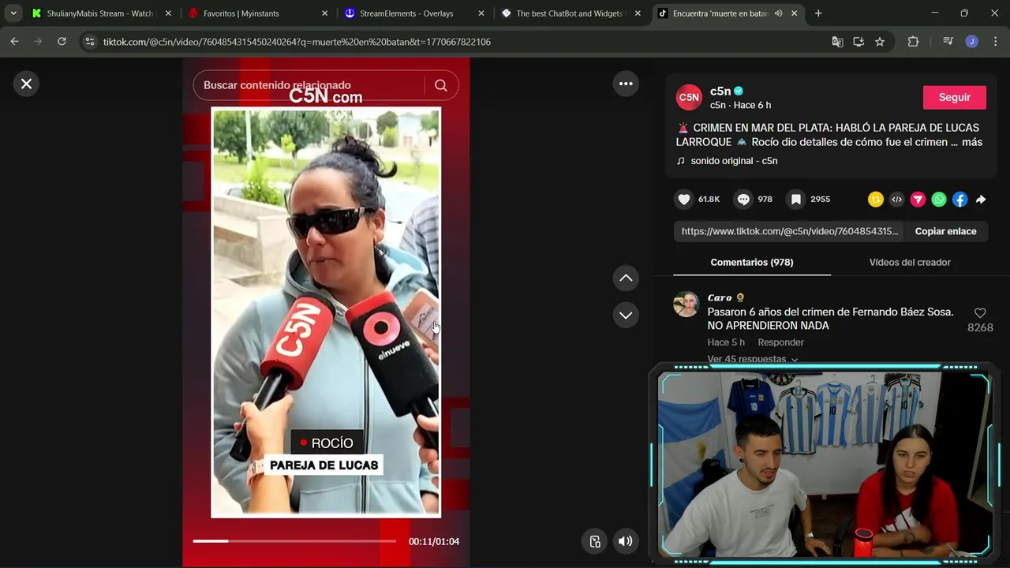The image size is (1010, 568).
Task: Reload the page with refresh icon
Action: [x=62, y=42]
